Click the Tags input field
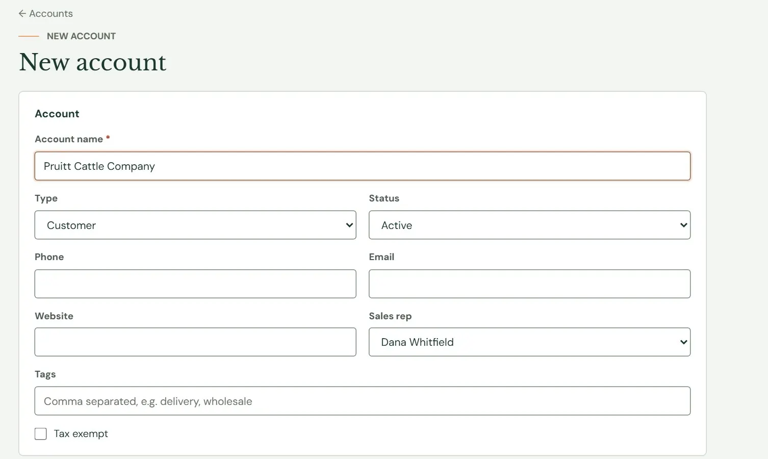This screenshot has width=768, height=459. click(x=363, y=401)
